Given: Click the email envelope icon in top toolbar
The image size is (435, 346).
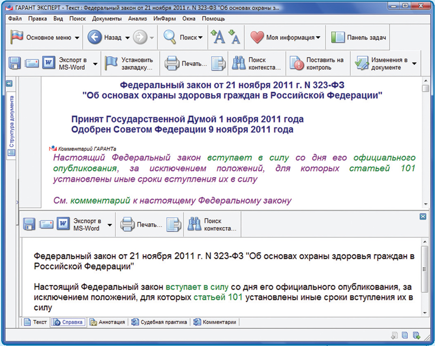Looking at the screenshot, I should click(32, 63).
